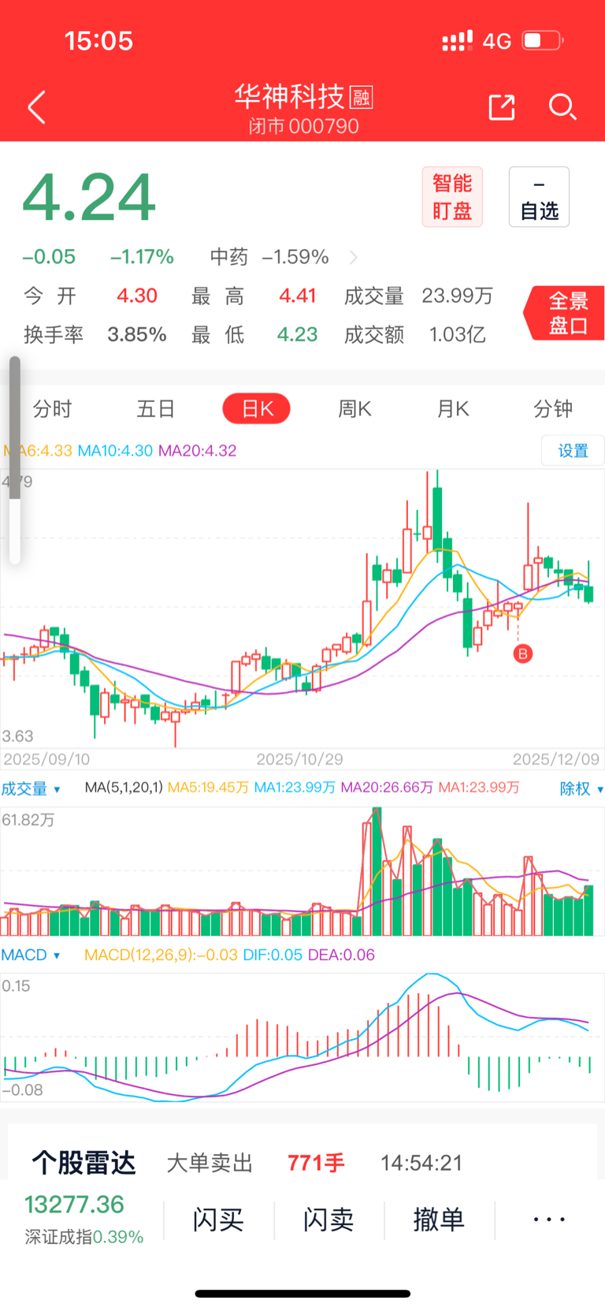Tap the battery status icon
Viewport: 605px width, 1311px height.
[x=543, y=40]
